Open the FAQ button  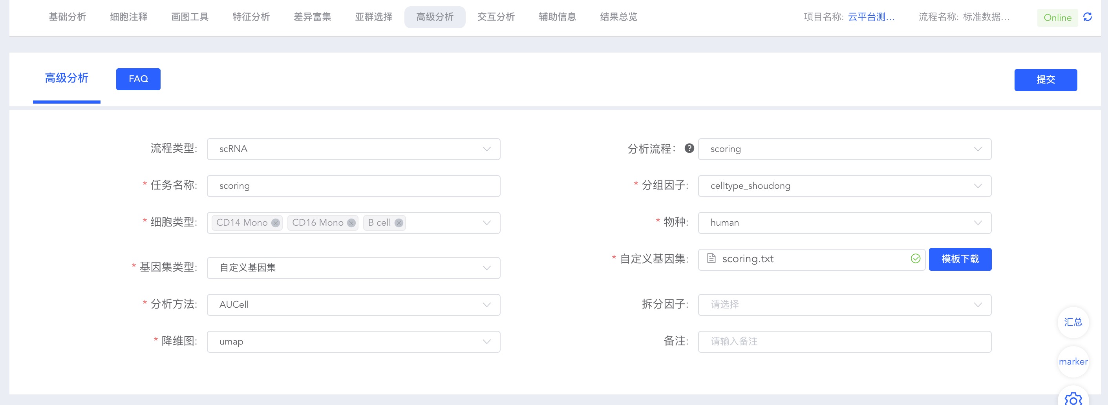138,79
